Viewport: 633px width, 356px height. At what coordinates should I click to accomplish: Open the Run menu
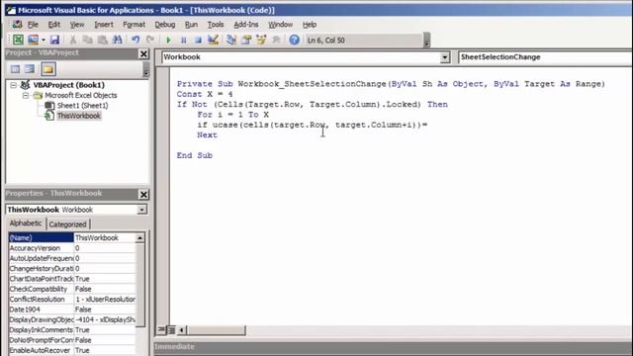click(x=191, y=25)
